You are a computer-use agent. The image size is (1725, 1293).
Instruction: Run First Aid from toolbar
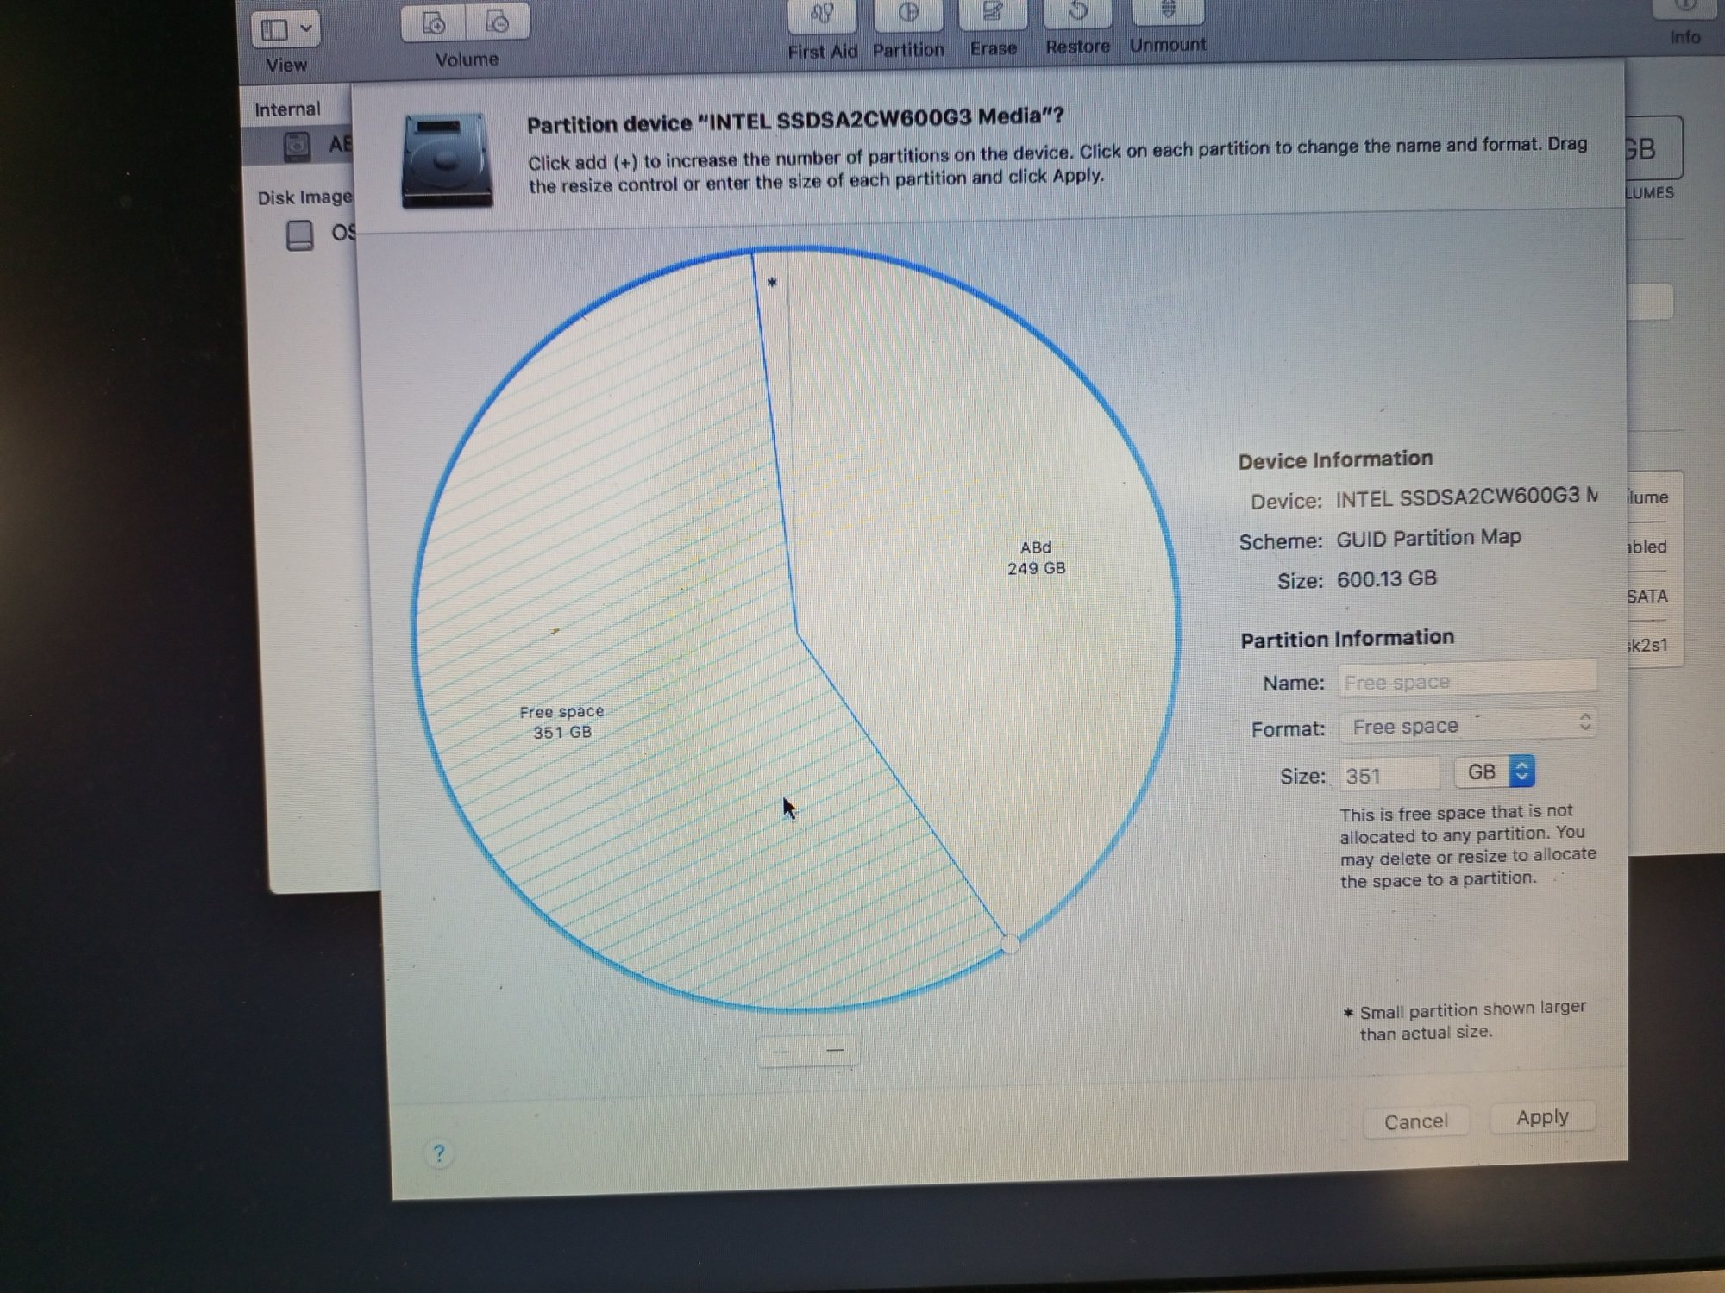pyautogui.click(x=822, y=15)
